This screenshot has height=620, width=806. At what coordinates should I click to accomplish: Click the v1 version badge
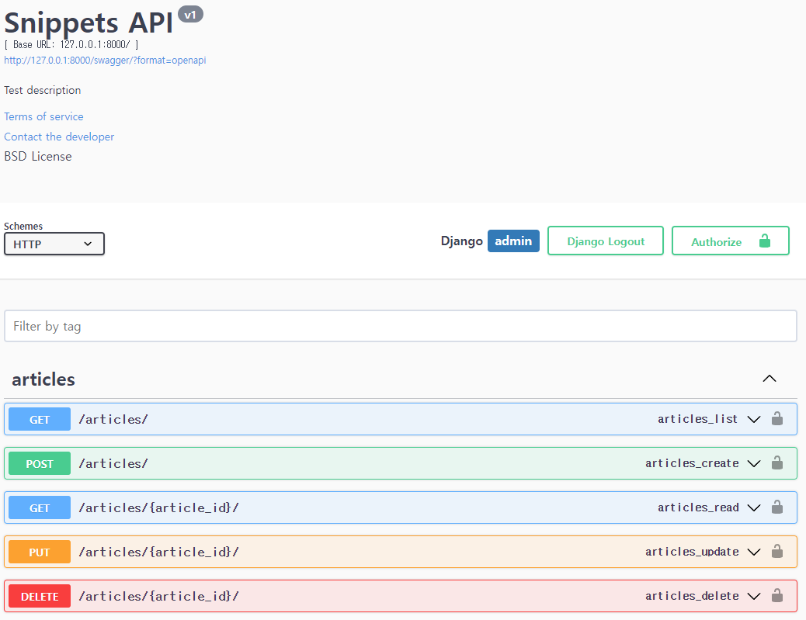coord(190,15)
